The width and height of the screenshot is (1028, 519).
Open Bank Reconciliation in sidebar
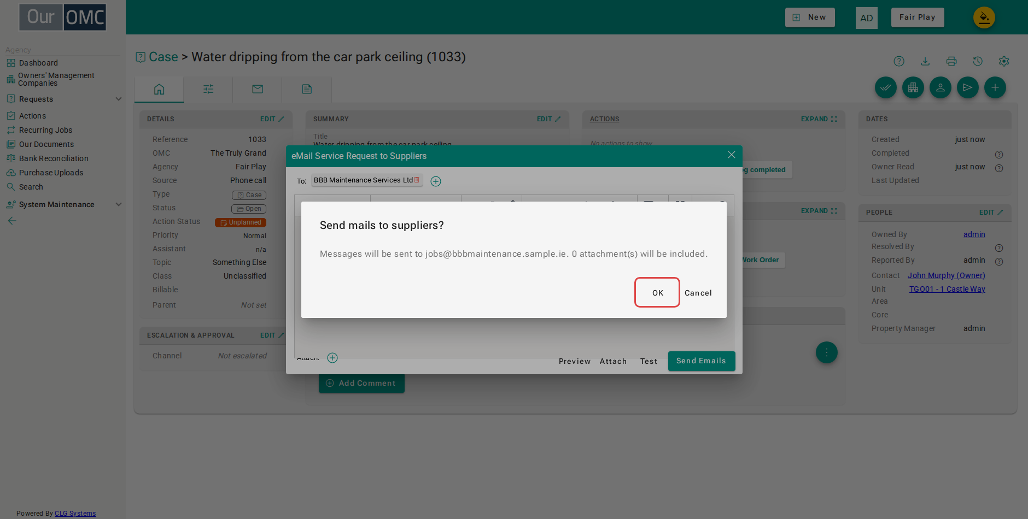pos(54,158)
